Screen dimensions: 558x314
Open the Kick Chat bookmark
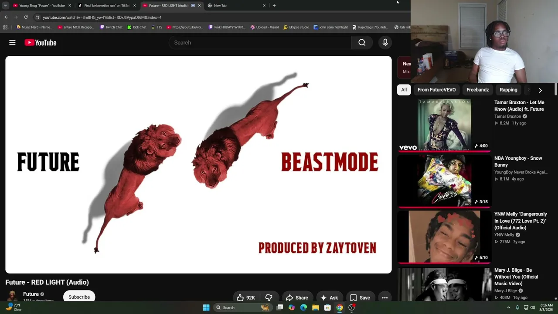[137, 27]
